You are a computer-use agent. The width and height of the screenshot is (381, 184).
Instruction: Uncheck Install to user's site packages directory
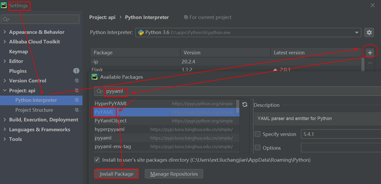pos(97,160)
